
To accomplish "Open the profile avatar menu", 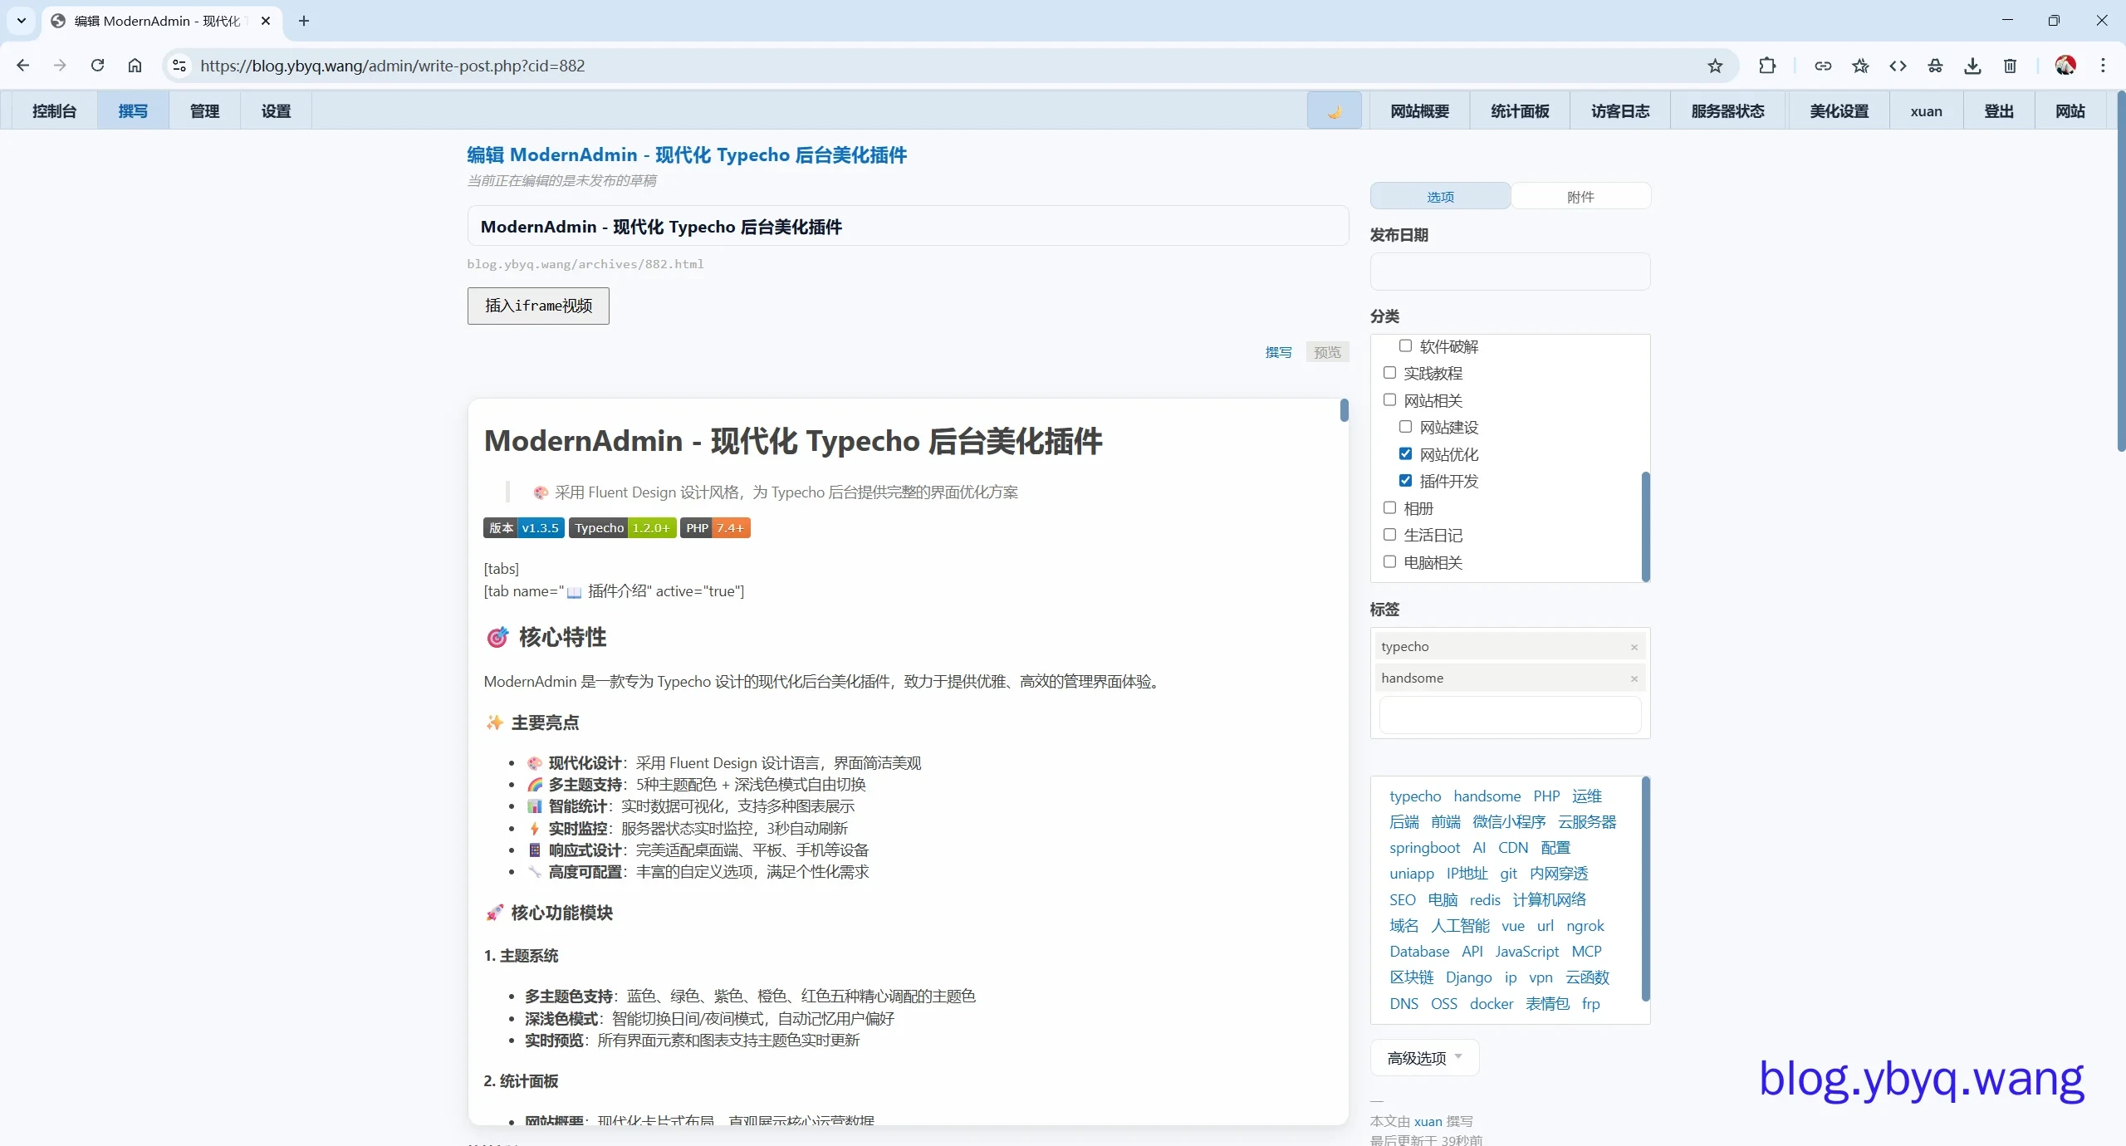I will (2065, 66).
